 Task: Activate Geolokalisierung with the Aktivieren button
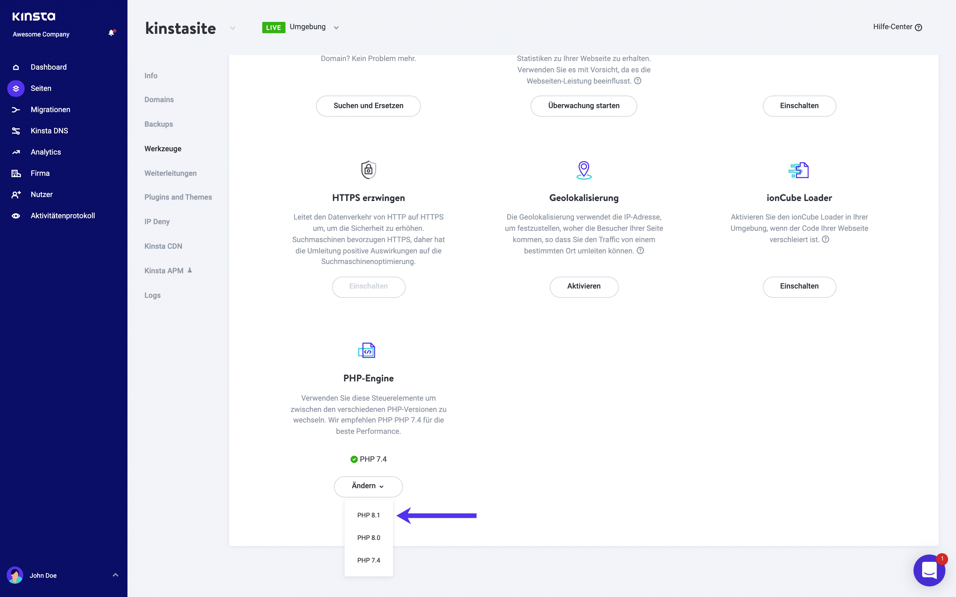tap(584, 286)
